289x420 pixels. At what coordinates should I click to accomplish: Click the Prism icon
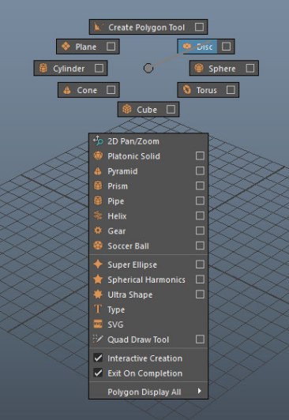[x=98, y=186]
